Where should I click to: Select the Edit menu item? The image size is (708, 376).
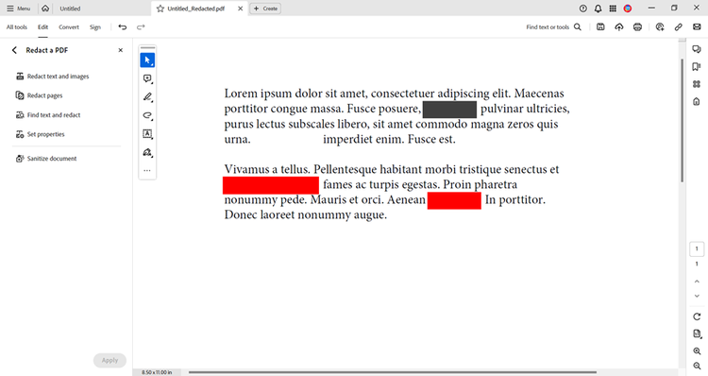point(42,27)
